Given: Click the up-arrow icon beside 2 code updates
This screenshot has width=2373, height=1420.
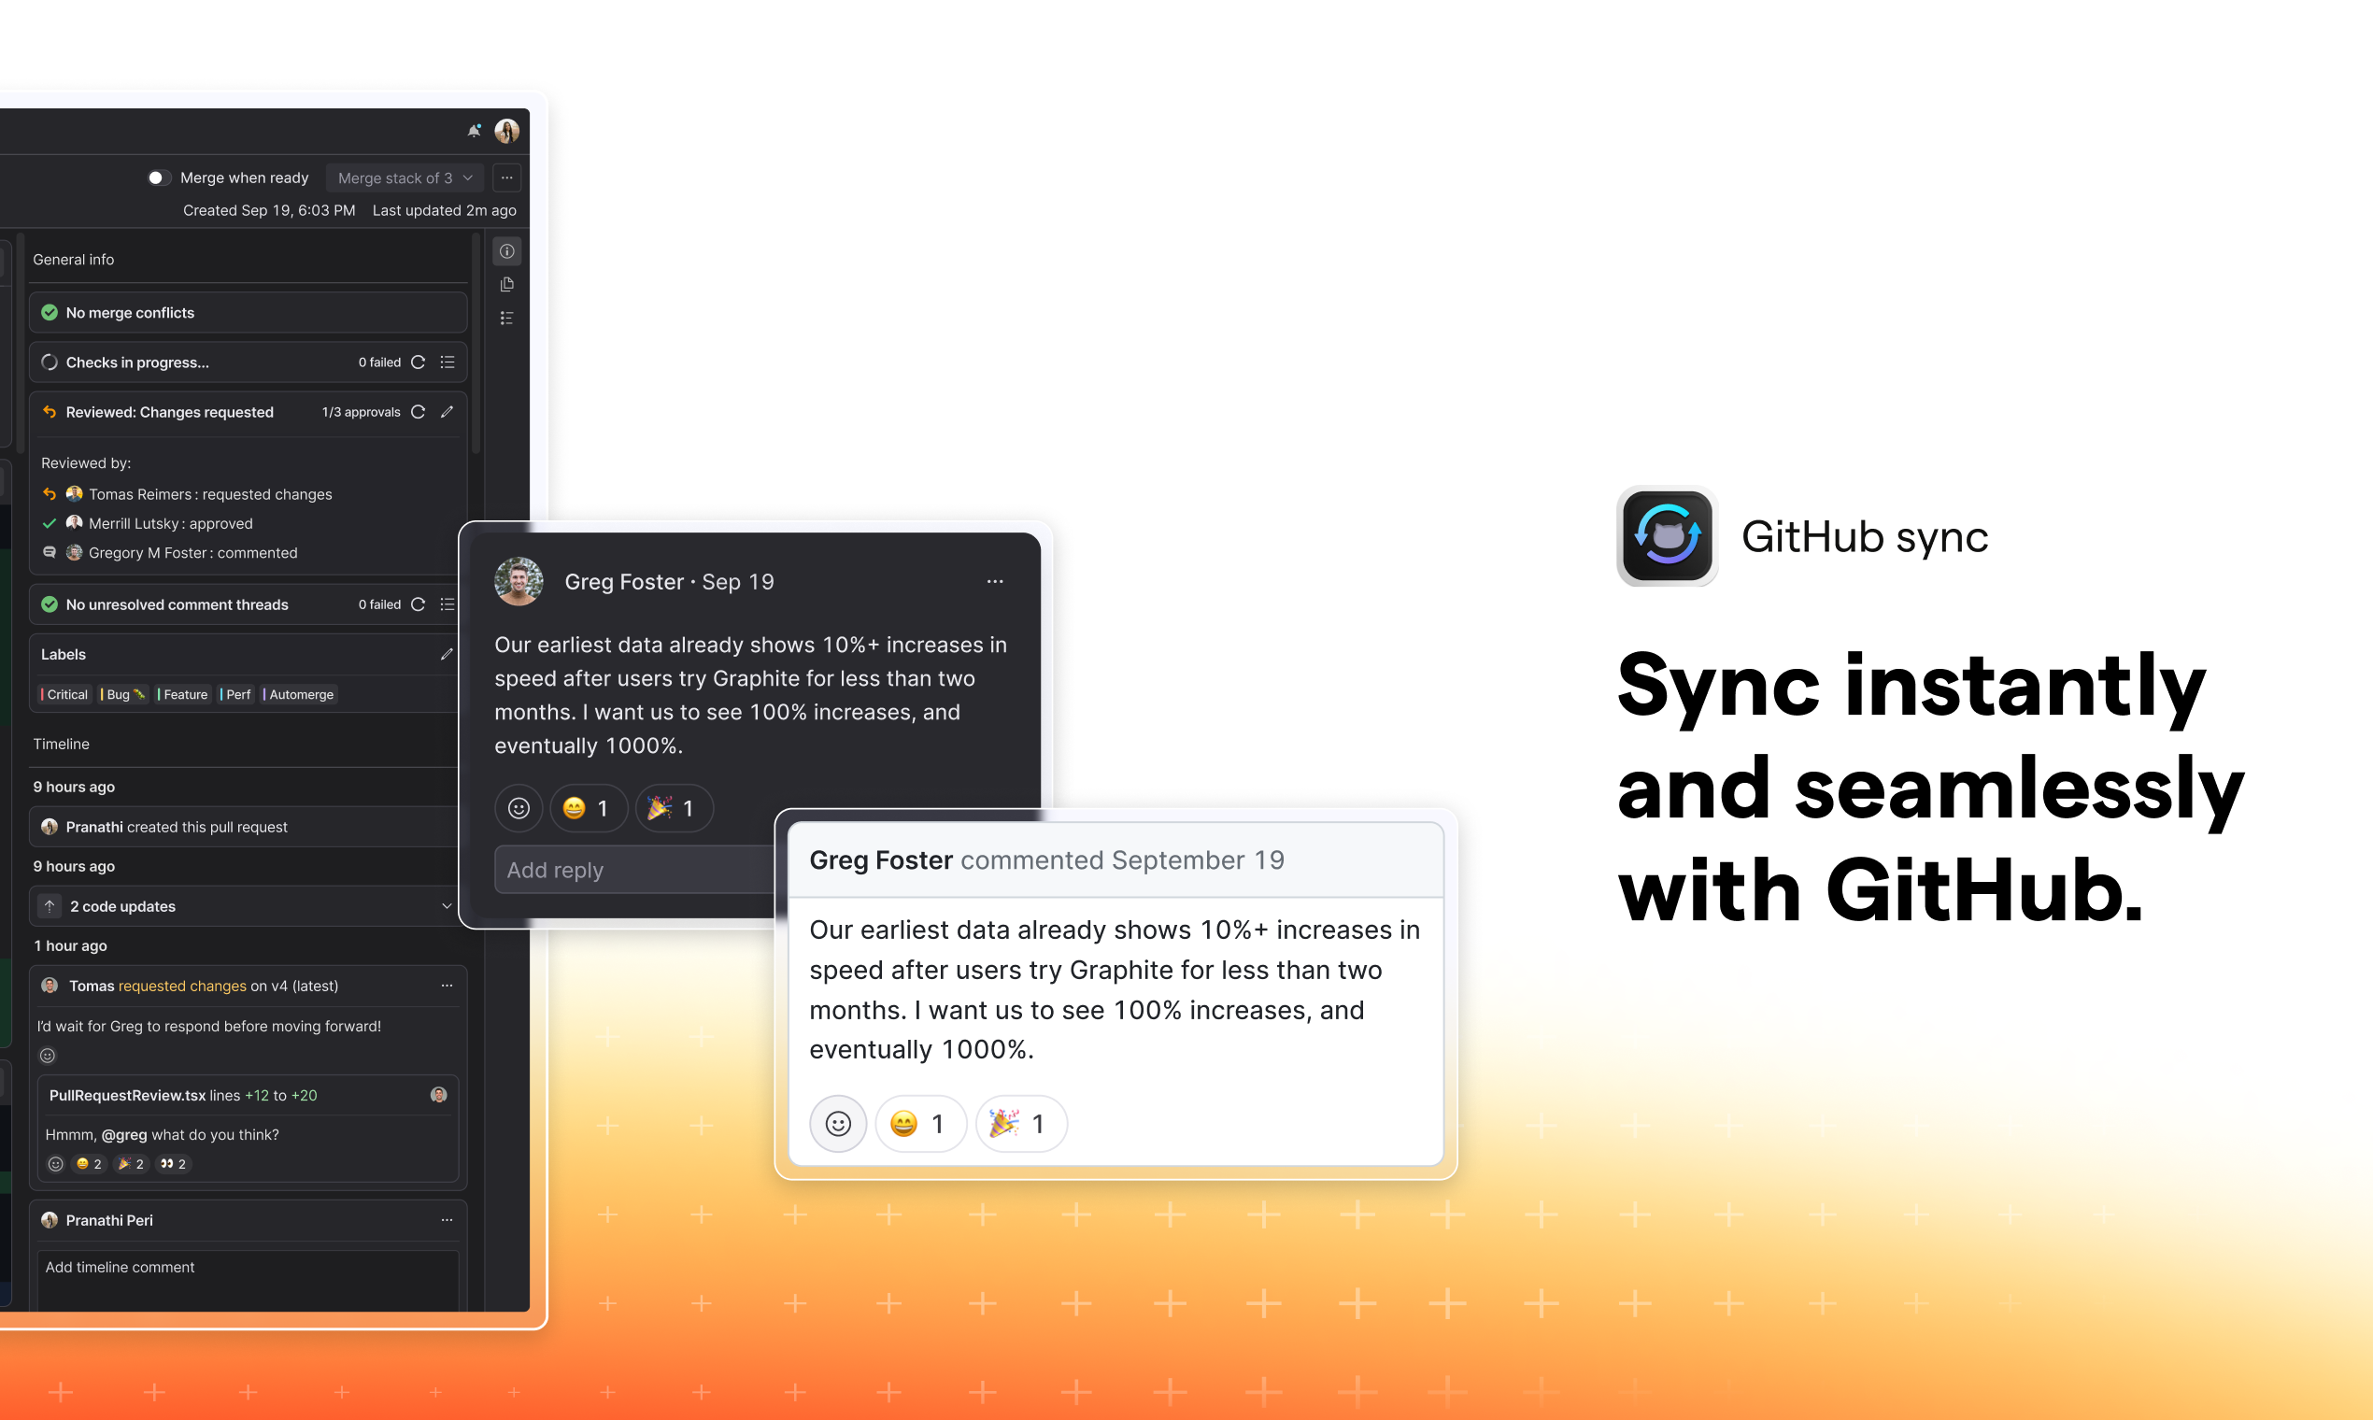Looking at the screenshot, I should [x=50, y=905].
